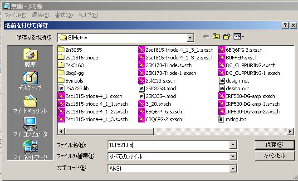Select the design.net file
The width and height of the screenshot is (298, 181).
tap(234, 81)
